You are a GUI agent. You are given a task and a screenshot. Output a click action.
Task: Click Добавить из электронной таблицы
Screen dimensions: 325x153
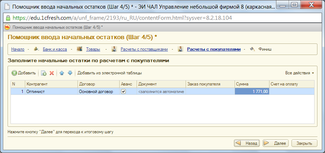click(x=110, y=73)
